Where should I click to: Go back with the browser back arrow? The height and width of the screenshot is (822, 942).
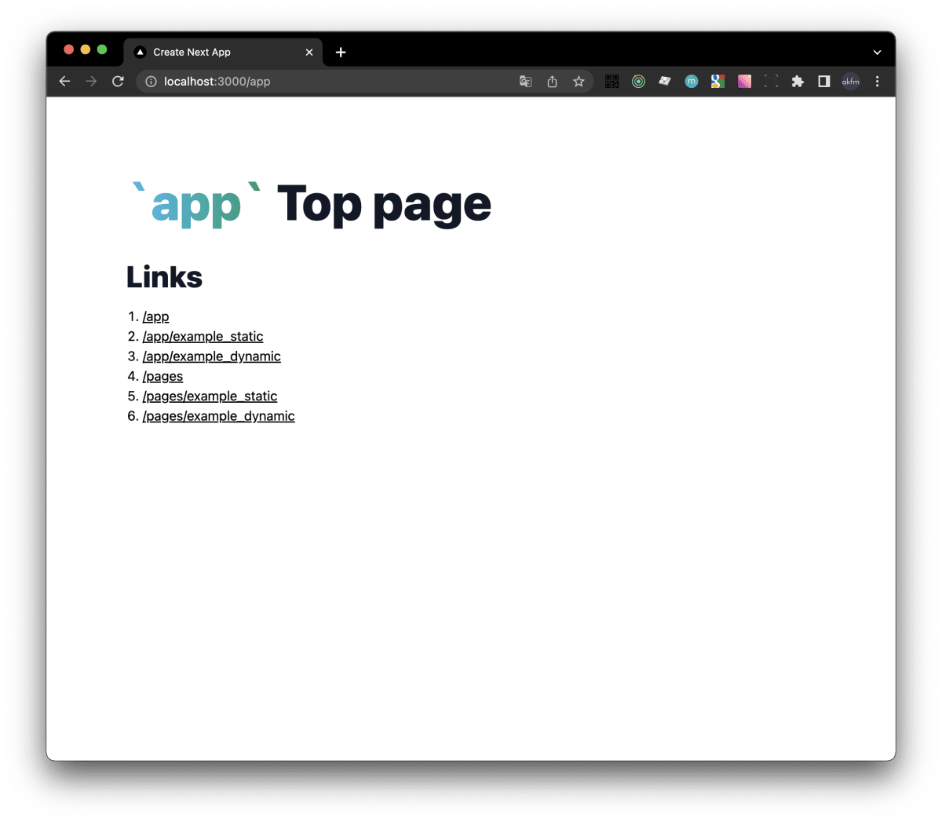(x=64, y=82)
